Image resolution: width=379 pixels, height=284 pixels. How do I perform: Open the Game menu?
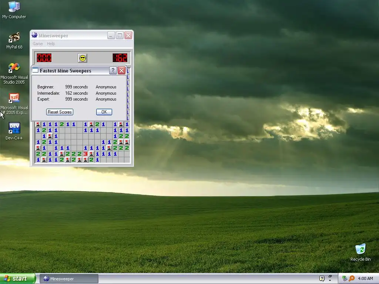38,44
